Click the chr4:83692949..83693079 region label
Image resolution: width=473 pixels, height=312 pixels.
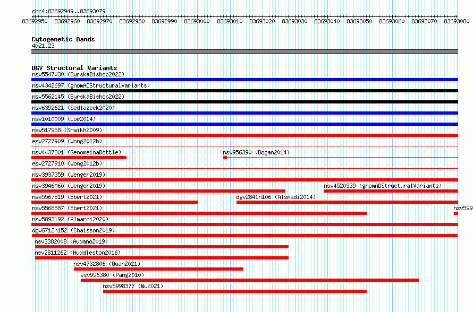[69, 11]
